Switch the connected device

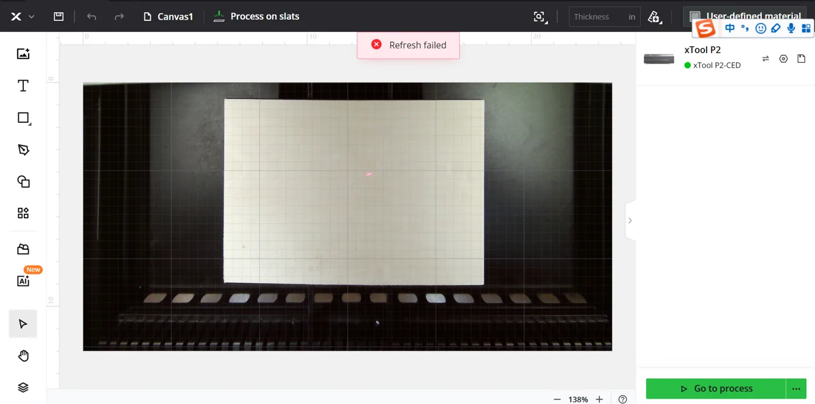[766, 59]
